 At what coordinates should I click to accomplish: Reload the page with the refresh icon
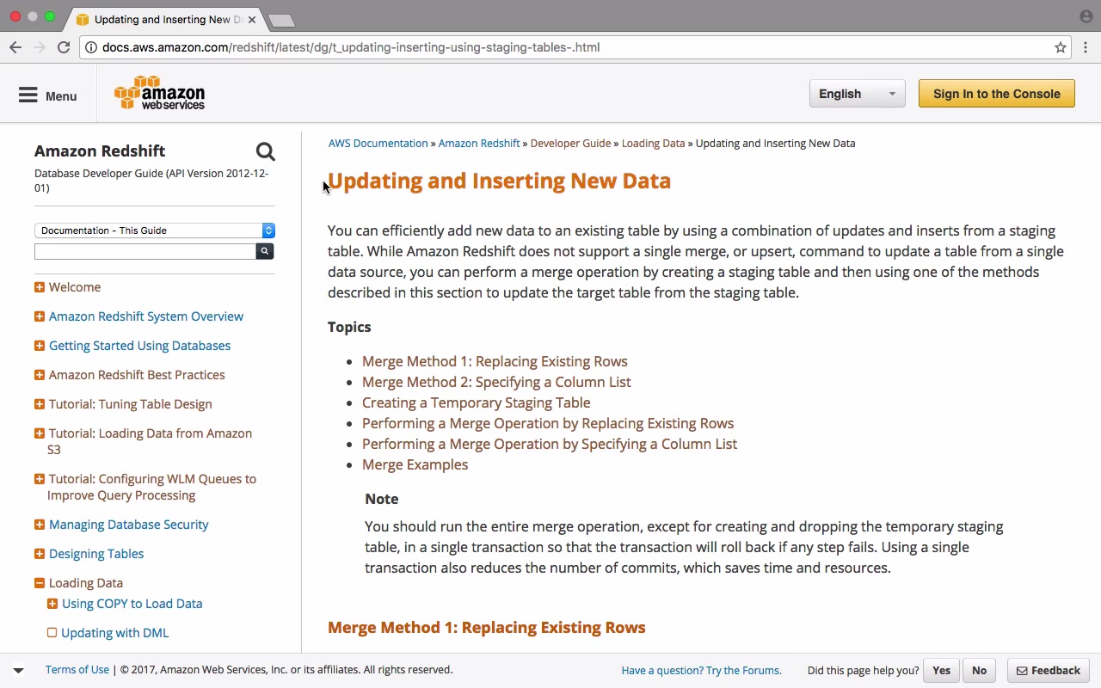pyautogui.click(x=64, y=47)
